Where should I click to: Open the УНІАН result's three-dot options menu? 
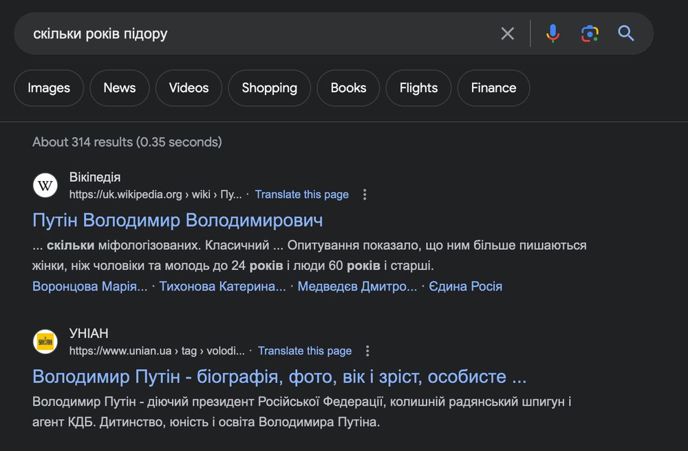point(367,351)
